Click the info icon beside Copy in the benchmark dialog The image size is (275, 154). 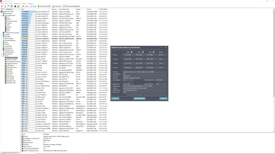point(154,52)
